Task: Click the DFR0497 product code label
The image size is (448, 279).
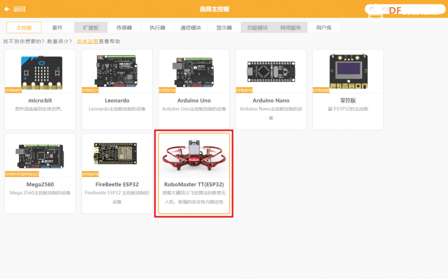Action: coord(13,90)
